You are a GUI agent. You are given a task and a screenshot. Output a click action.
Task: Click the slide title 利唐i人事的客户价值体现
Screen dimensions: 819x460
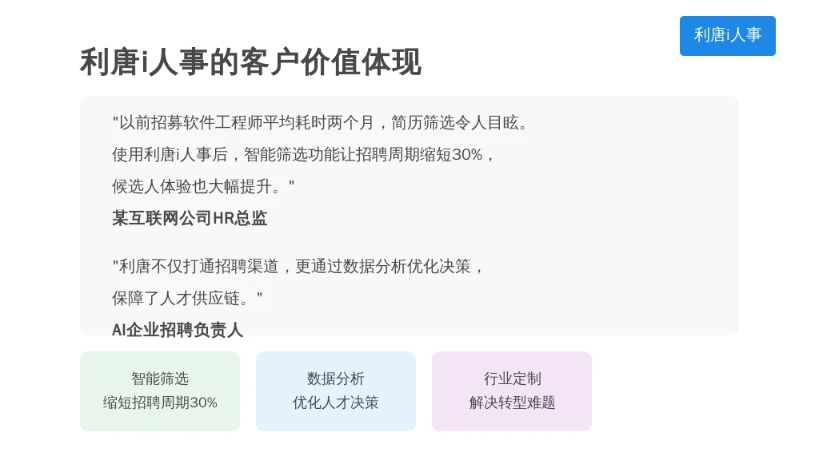(250, 62)
